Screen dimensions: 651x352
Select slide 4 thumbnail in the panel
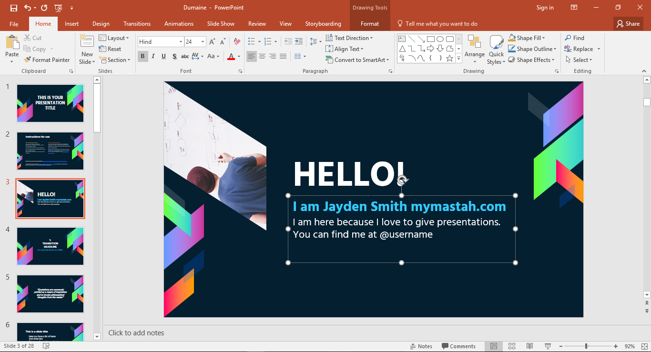50,246
